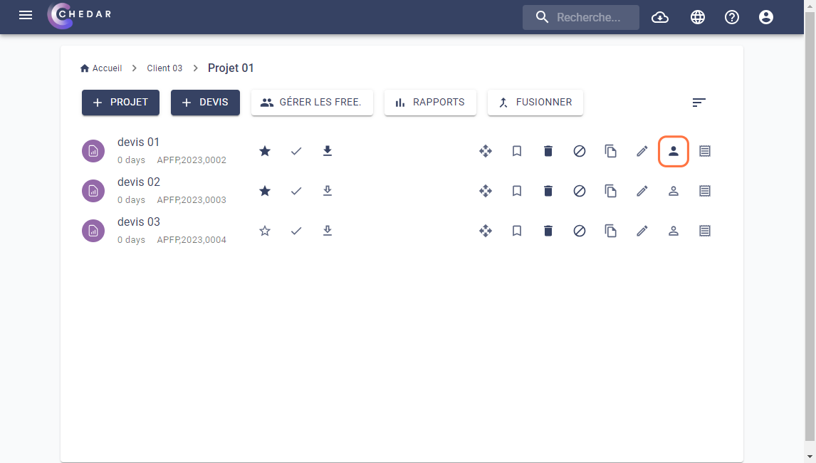The height and width of the screenshot is (463, 816).
Task: Click the block icon for devis 01
Action: 579,151
